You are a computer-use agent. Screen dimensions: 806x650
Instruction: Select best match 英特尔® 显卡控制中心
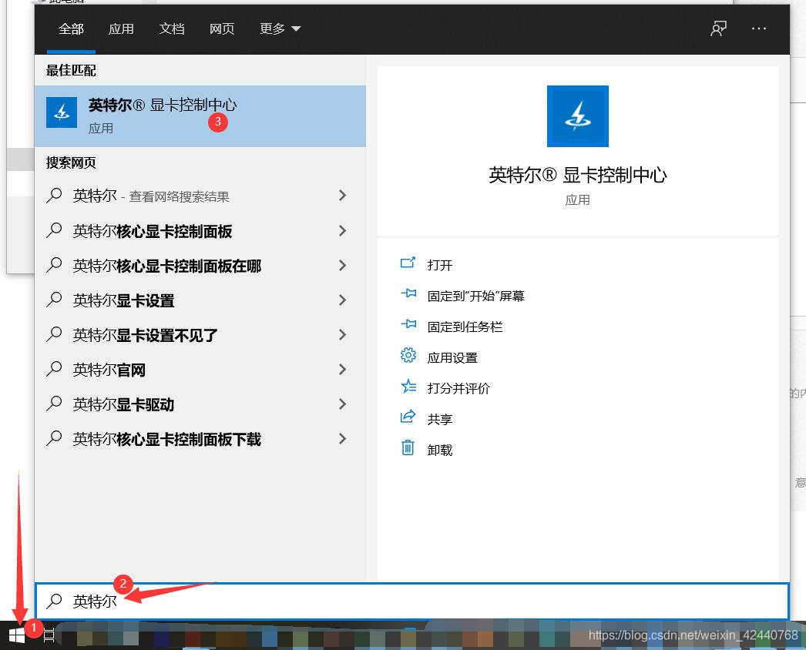click(x=200, y=116)
